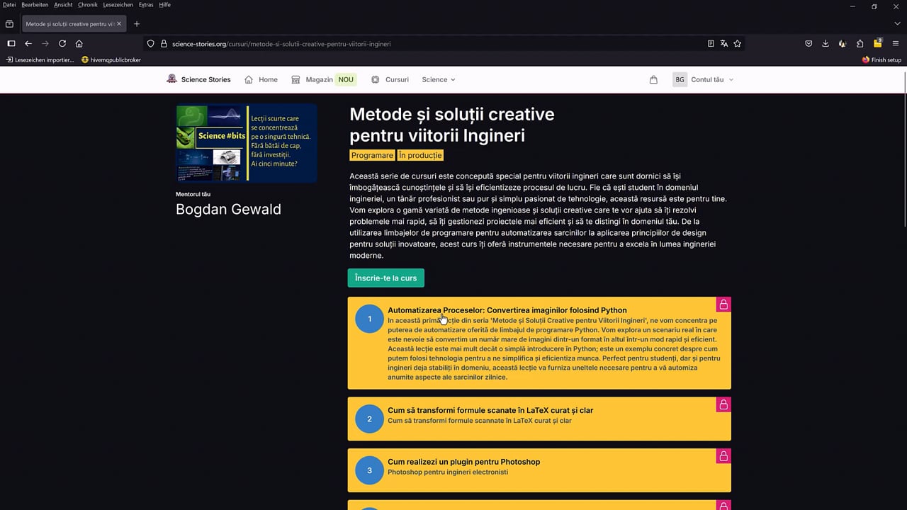The height and width of the screenshot is (510, 907).
Task: Open the Extras menu
Action: coord(146,5)
